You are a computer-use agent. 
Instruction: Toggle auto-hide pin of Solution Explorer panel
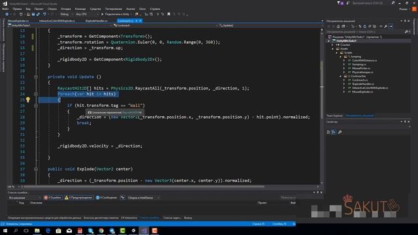[405, 21]
